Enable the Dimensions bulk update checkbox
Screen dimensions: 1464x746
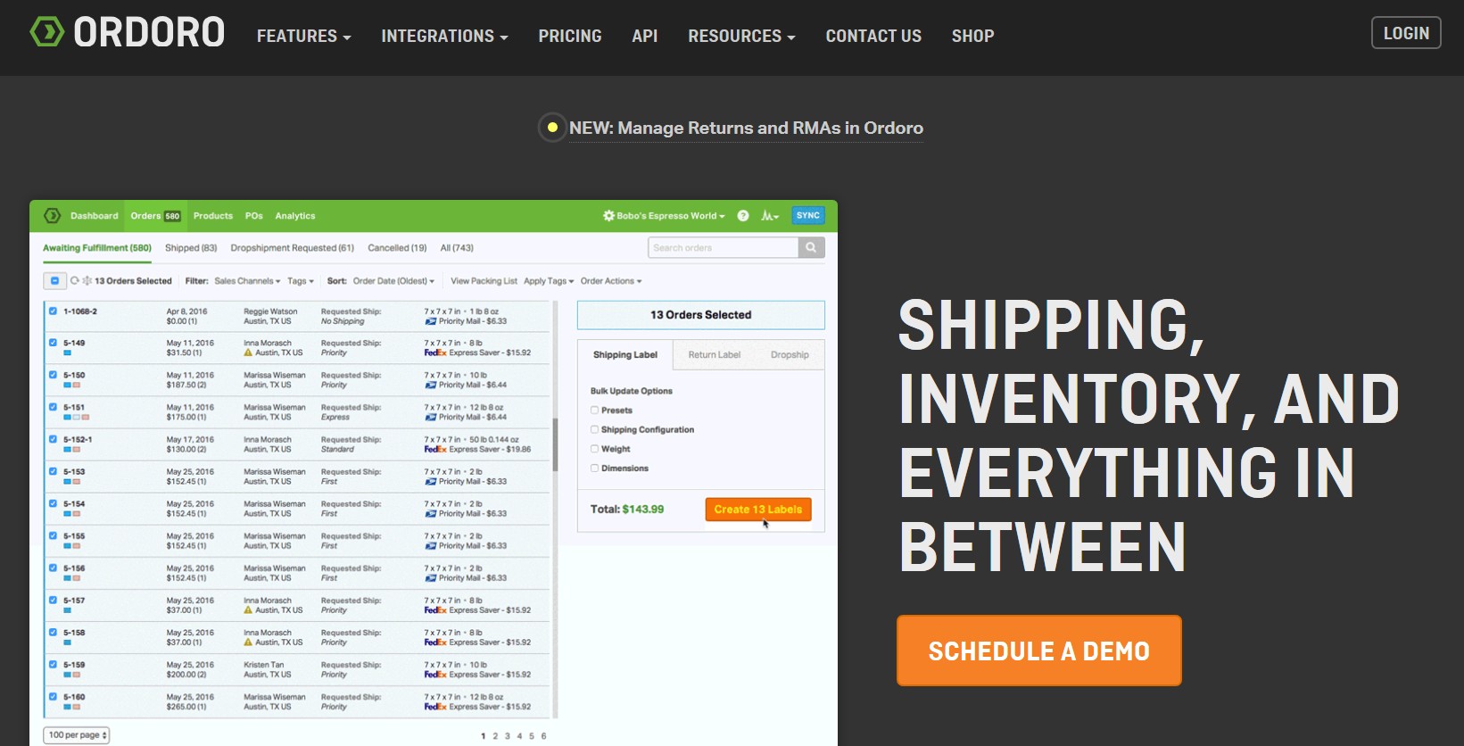(x=594, y=468)
